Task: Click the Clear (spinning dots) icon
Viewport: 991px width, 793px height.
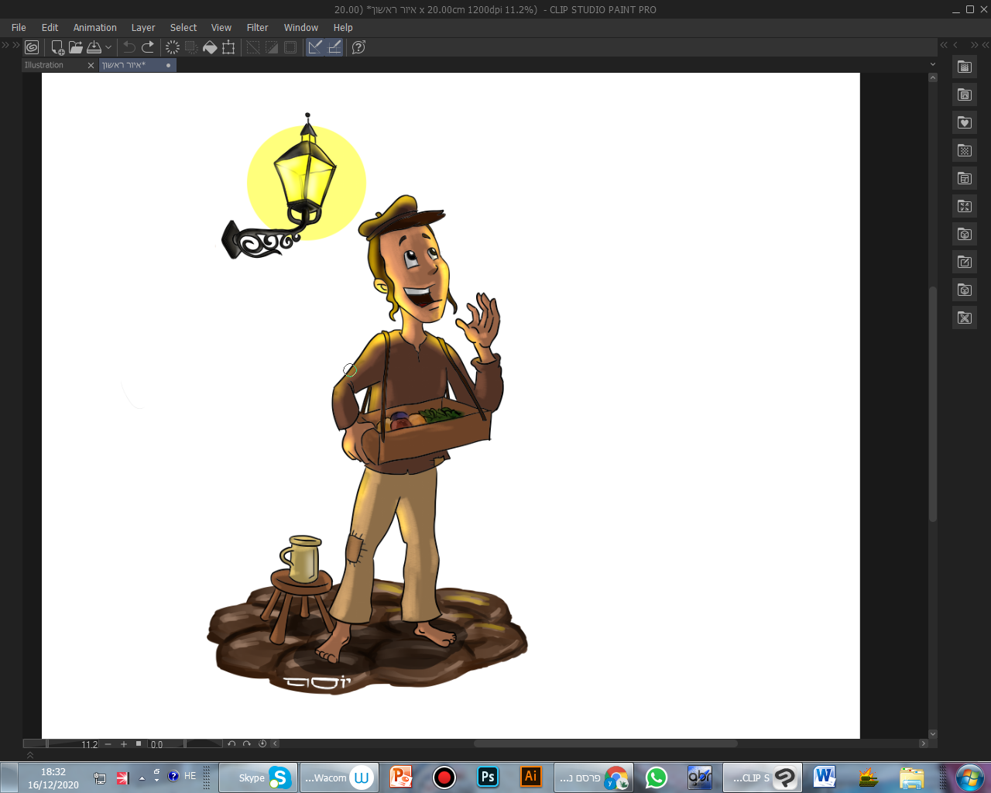Action: click(x=173, y=47)
